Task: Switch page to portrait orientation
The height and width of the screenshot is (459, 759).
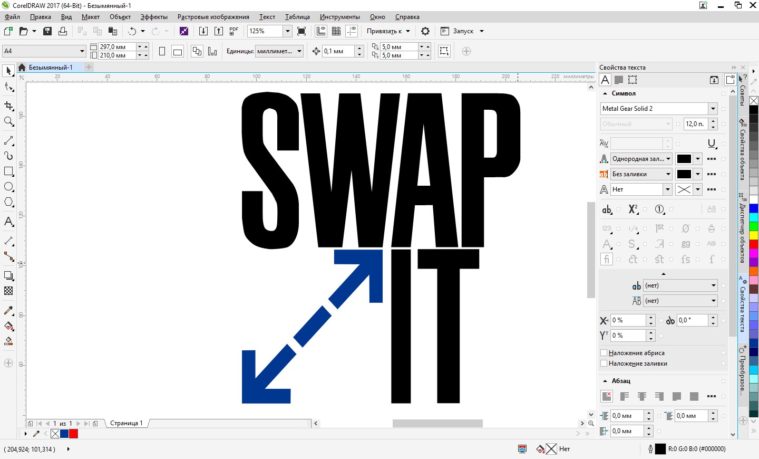Action: [x=162, y=51]
